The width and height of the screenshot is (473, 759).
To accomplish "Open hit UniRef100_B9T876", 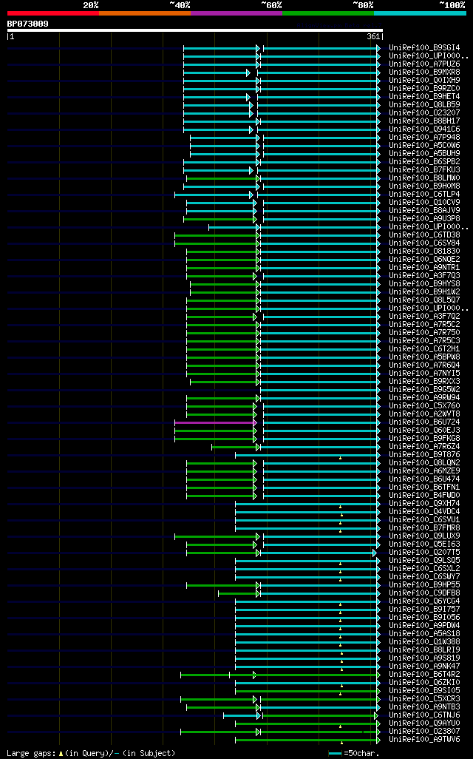I will click(425, 455).
